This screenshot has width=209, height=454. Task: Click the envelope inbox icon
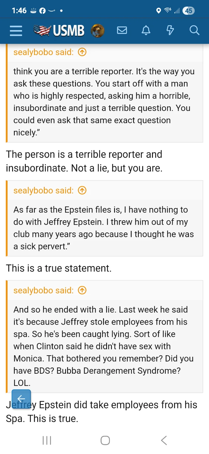pos(122,30)
